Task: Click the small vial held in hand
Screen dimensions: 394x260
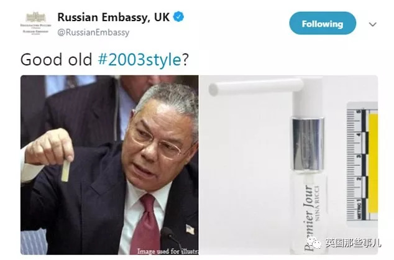Action: click(66, 170)
